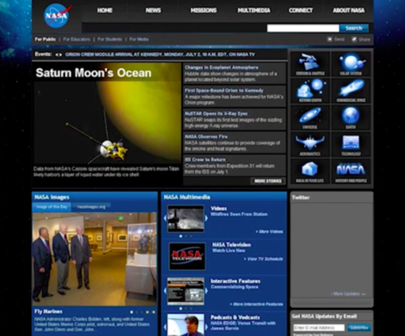Click the Search button

354,28
